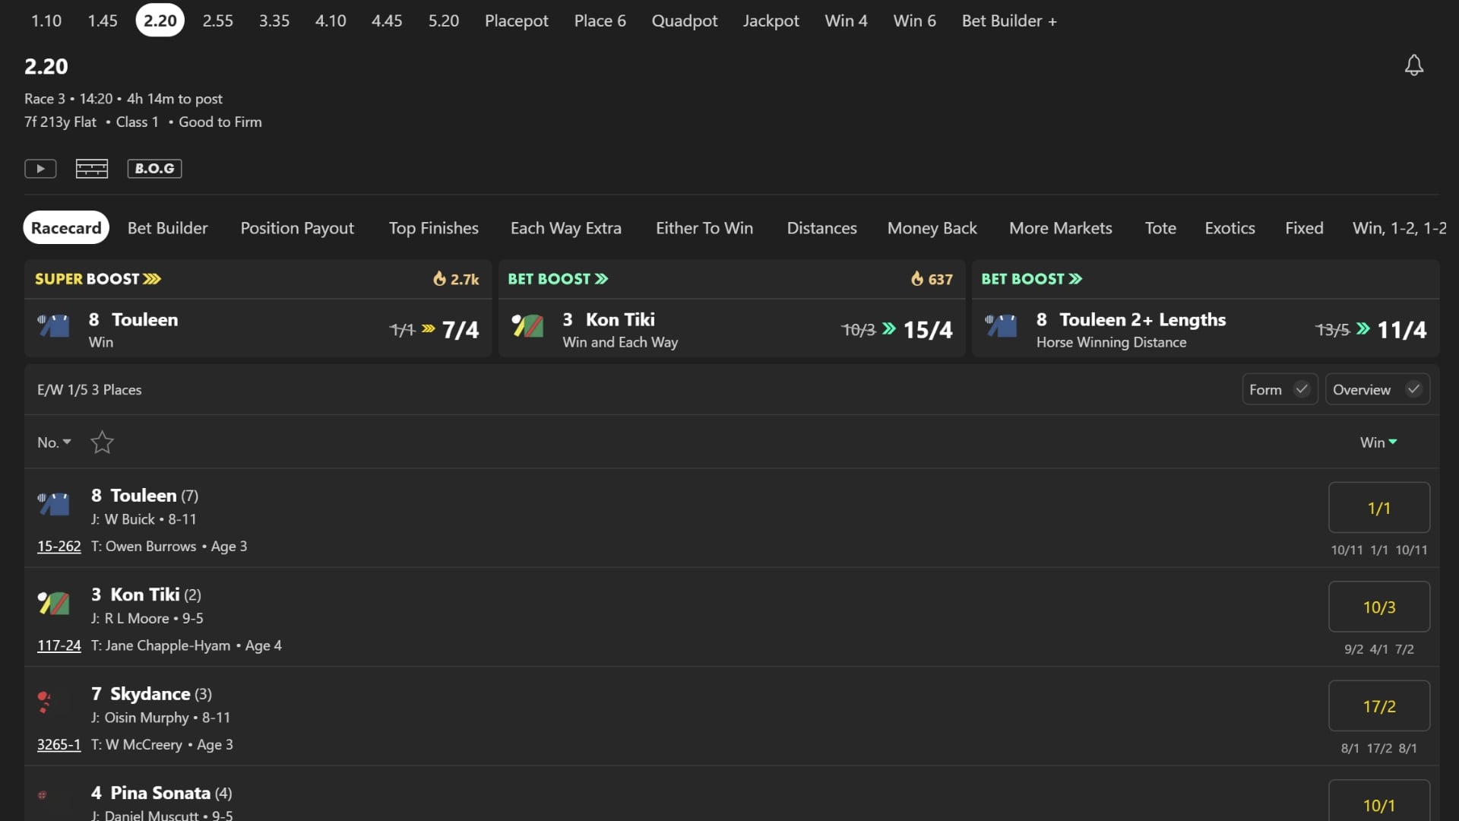
Task: Click the Touleen horse name in runner list
Action: click(143, 496)
